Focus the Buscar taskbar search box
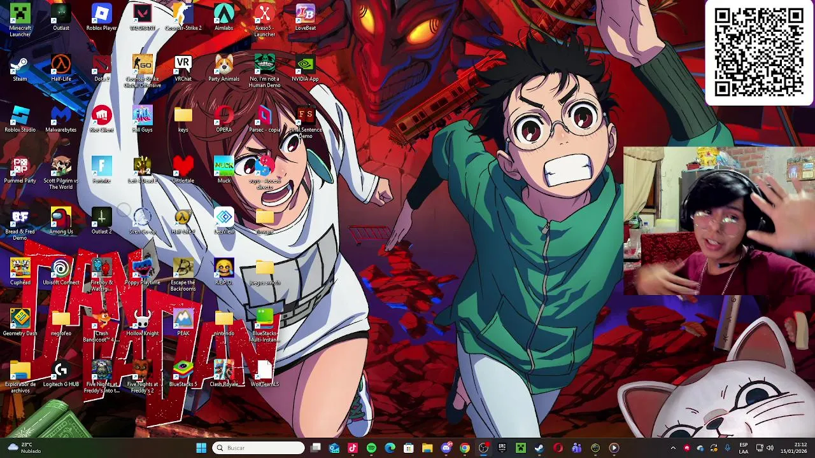This screenshot has width=815, height=458. coord(259,448)
